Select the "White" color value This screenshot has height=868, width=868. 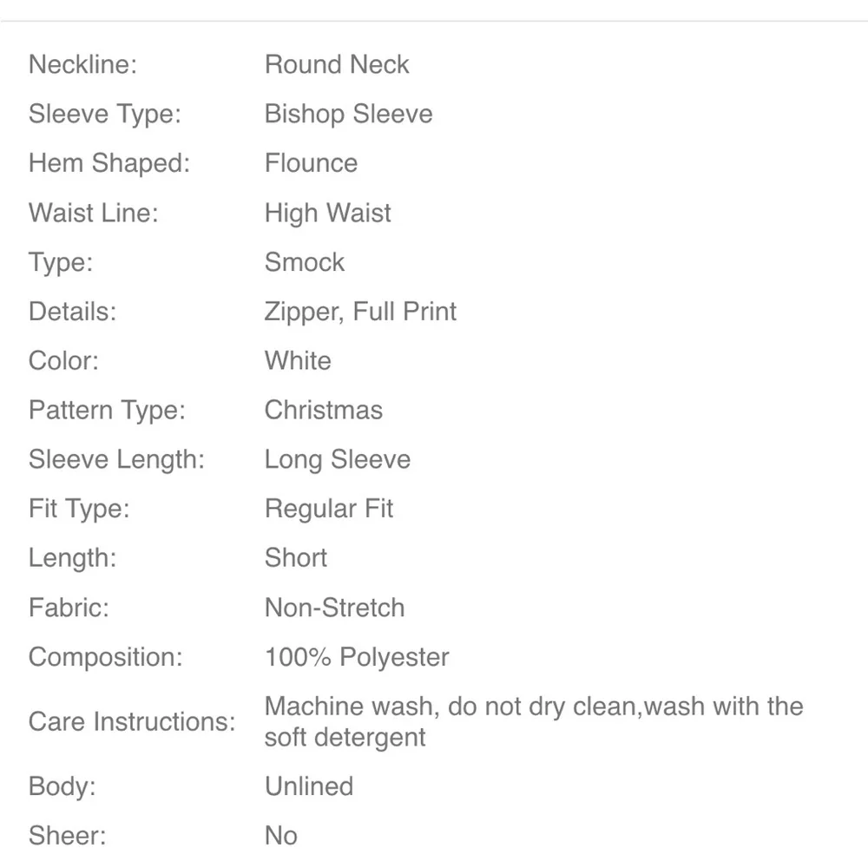(x=298, y=361)
